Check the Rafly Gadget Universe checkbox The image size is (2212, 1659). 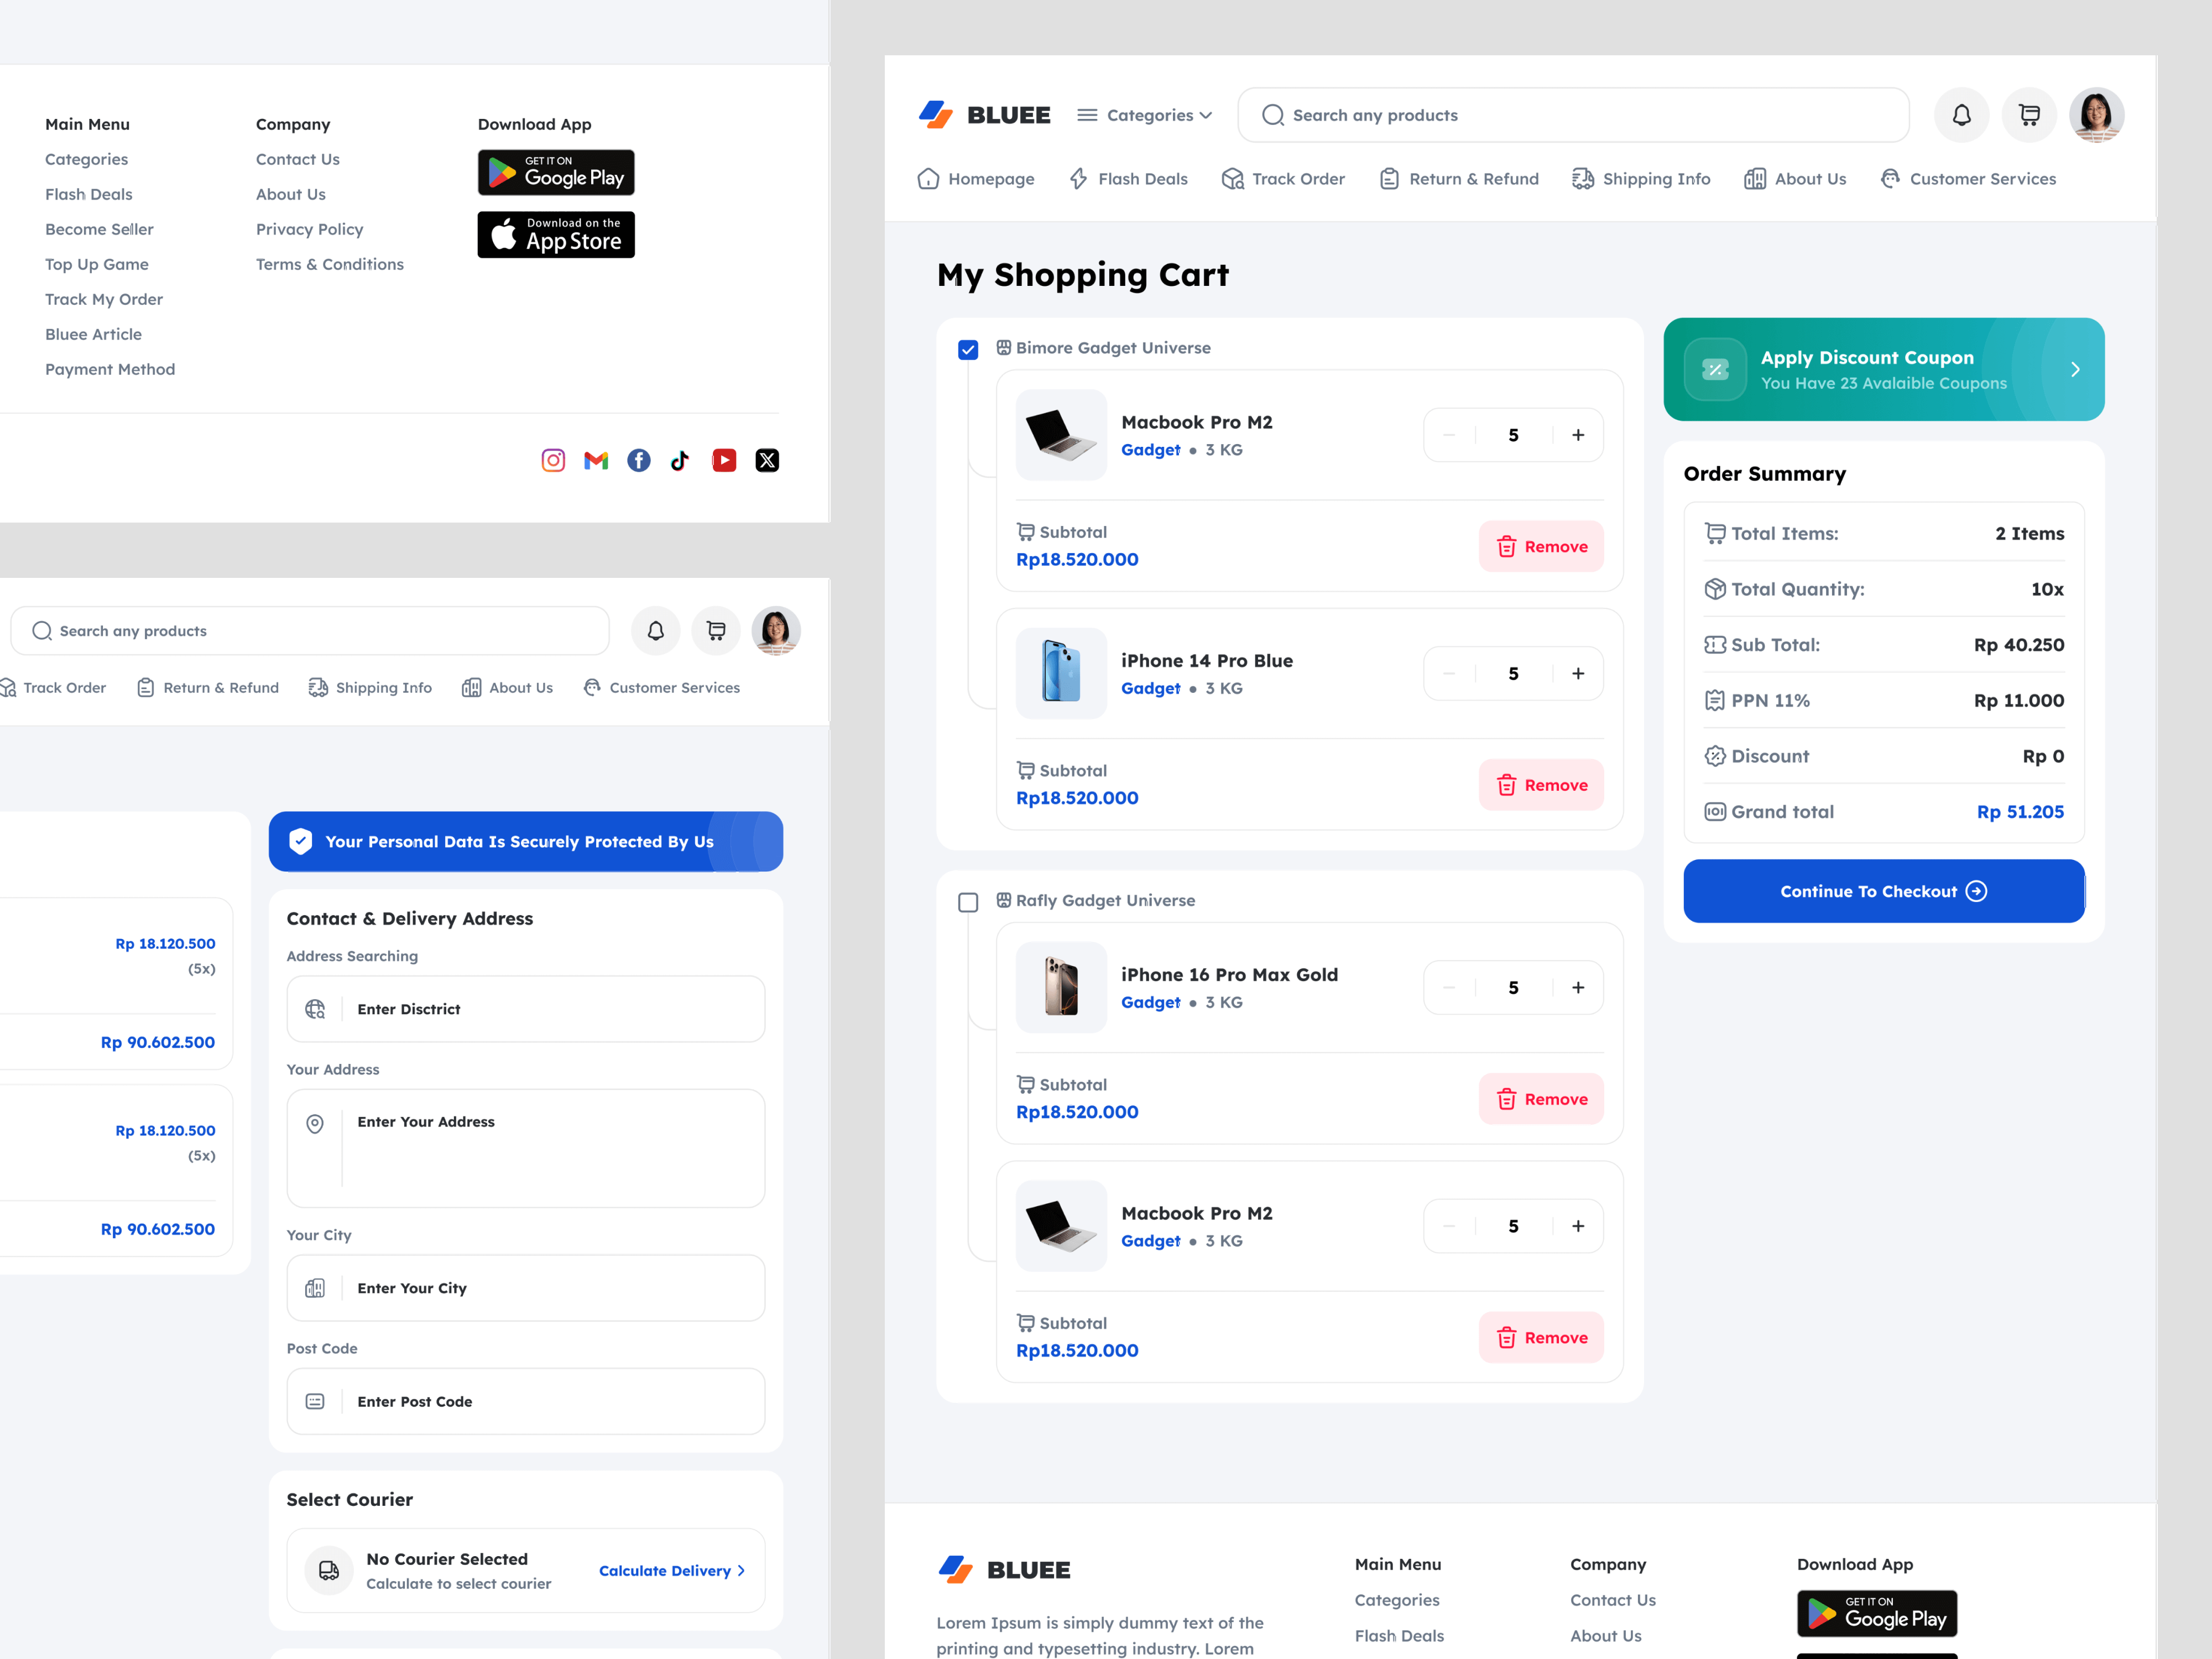[968, 902]
